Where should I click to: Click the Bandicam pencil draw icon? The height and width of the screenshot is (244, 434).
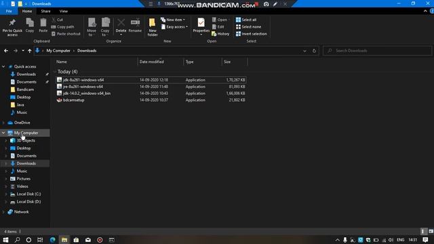click(275, 4)
